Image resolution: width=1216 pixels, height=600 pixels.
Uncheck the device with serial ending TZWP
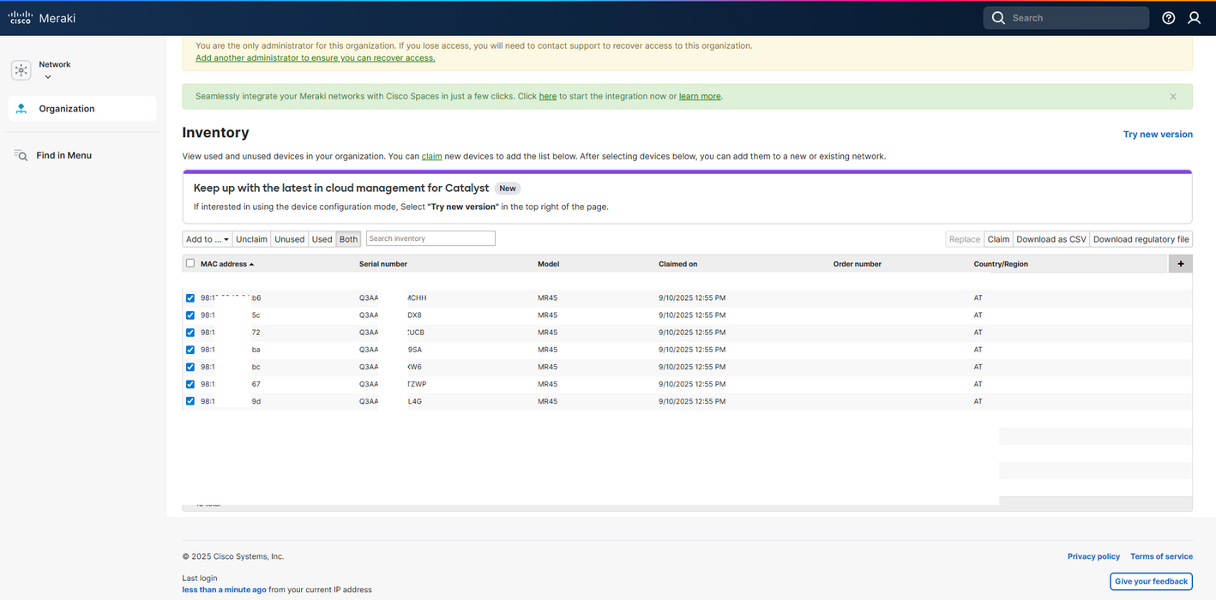[x=190, y=384]
